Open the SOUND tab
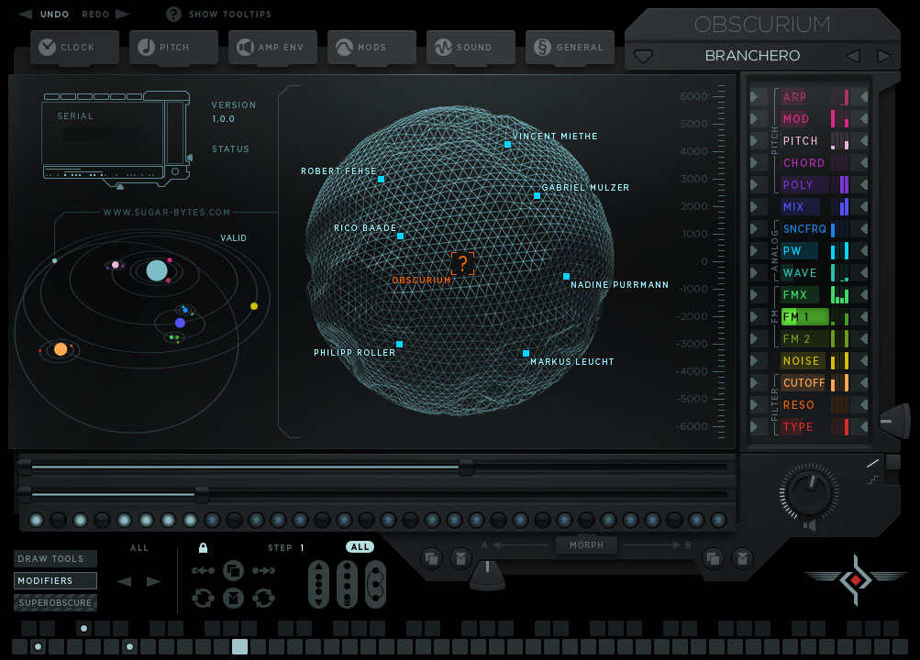 point(471,47)
